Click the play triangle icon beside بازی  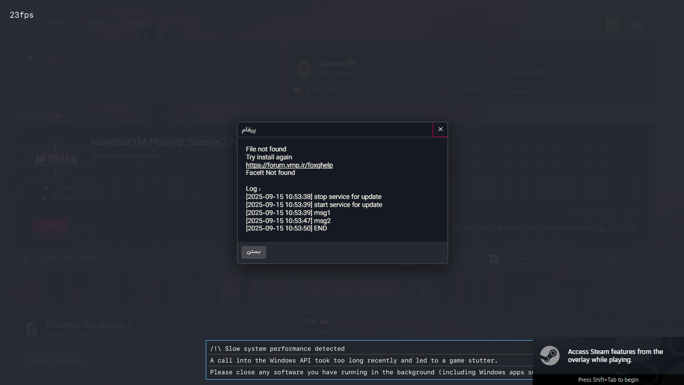(x=30, y=58)
